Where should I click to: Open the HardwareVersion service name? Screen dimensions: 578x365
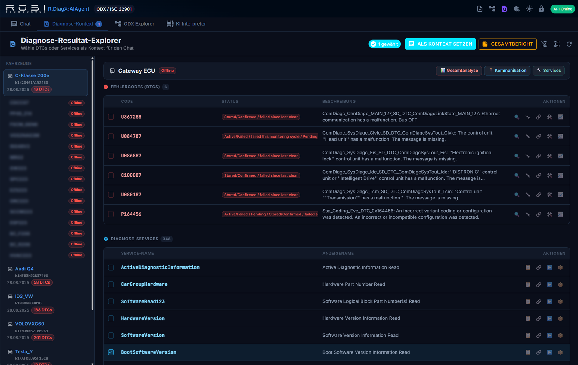[x=143, y=318]
